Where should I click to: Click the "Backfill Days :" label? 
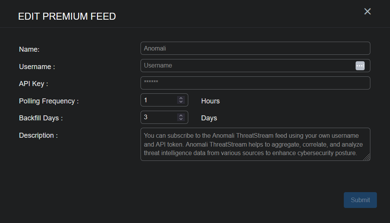click(x=41, y=118)
